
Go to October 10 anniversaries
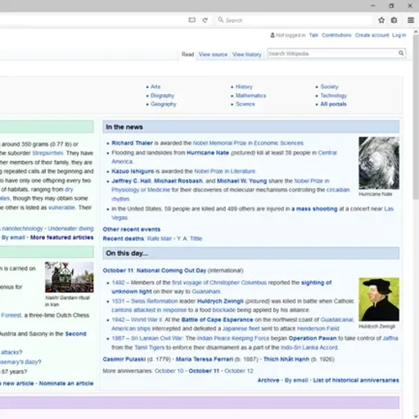click(169, 371)
